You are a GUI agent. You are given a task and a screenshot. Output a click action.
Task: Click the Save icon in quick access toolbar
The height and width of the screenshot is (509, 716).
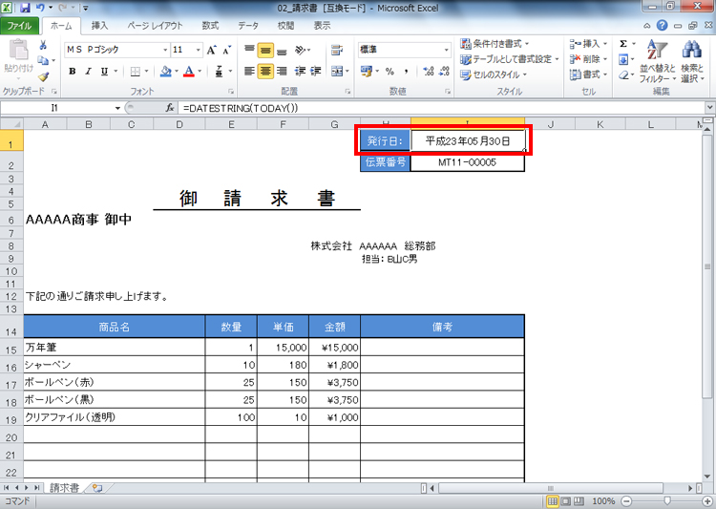[x=25, y=8]
